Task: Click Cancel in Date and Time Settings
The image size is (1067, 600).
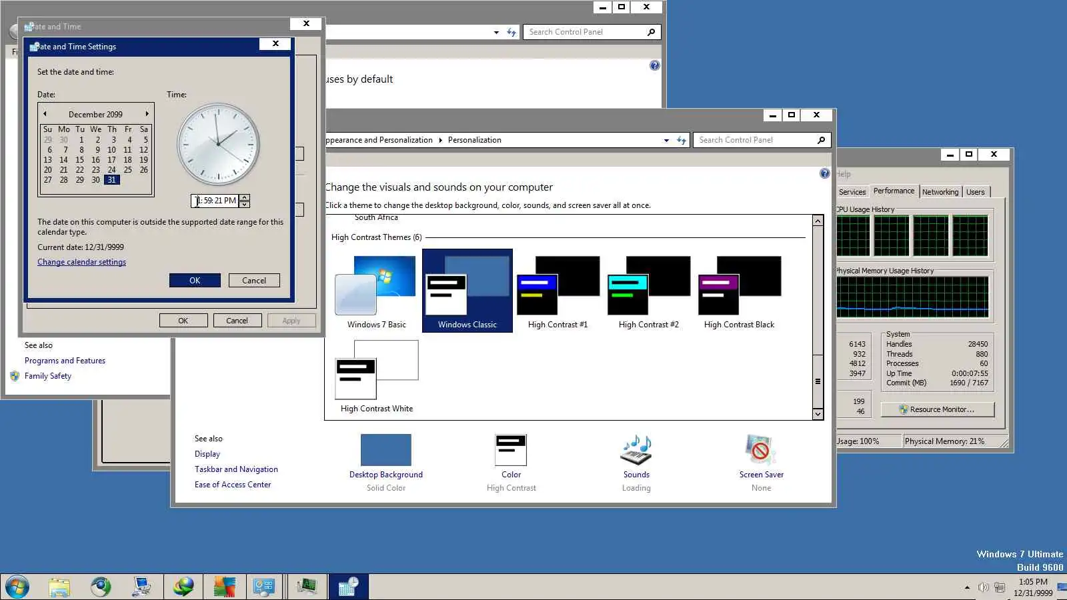Action: click(254, 281)
